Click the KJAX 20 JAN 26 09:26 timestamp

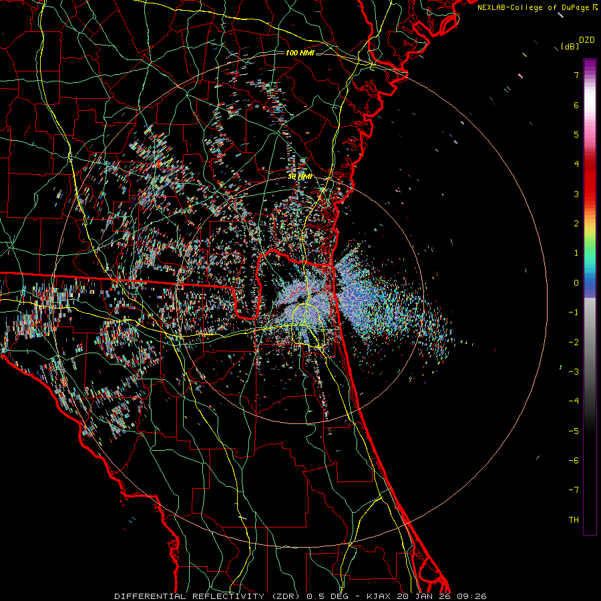click(x=427, y=596)
